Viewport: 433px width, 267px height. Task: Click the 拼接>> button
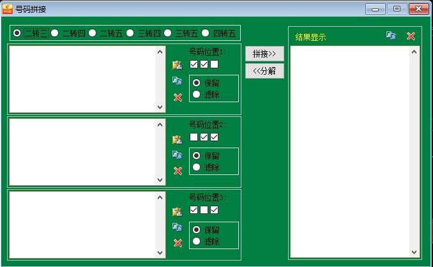pyautogui.click(x=264, y=54)
